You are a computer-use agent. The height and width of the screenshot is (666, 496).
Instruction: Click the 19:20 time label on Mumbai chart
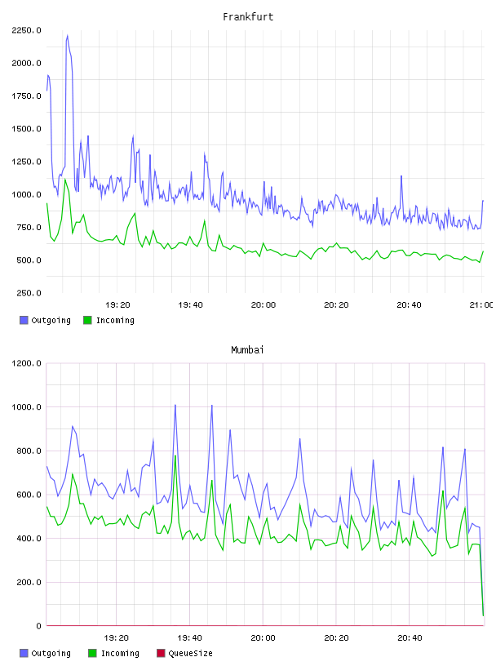click(x=117, y=638)
